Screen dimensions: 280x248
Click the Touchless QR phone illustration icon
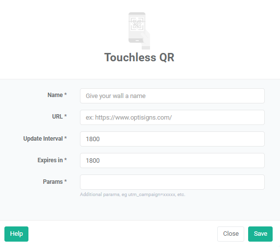(x=139, y=31)
